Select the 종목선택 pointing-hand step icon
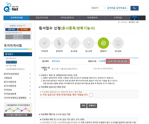149x124 pixels. pyautogui.click(x=59, y=43)
